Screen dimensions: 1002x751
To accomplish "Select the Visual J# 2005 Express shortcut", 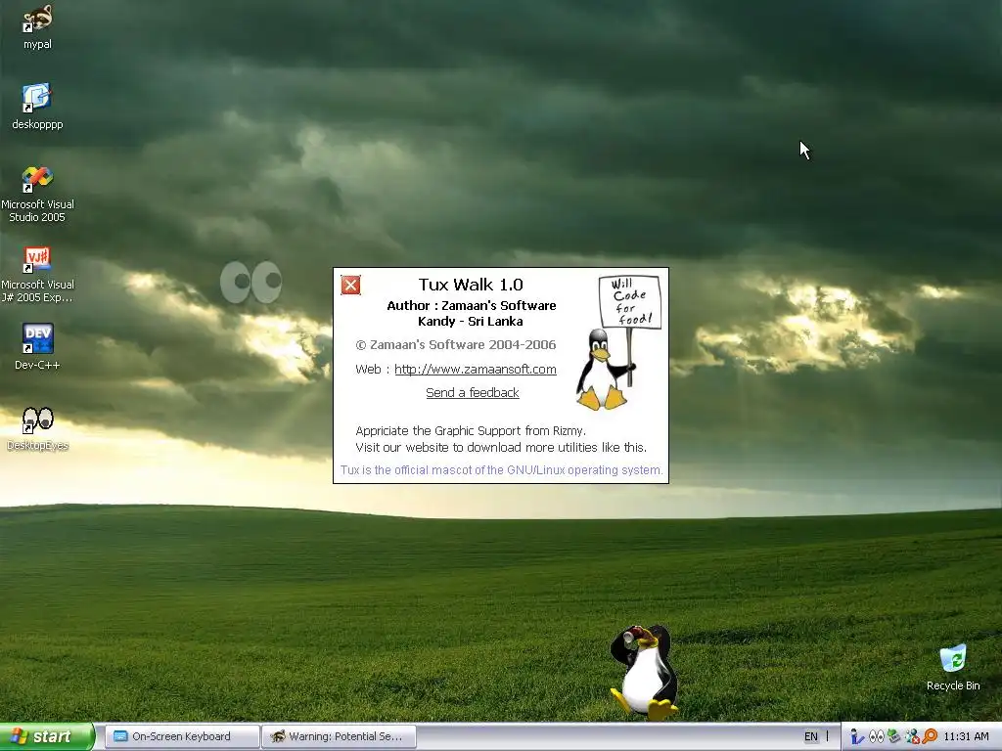I will [37, 275].
